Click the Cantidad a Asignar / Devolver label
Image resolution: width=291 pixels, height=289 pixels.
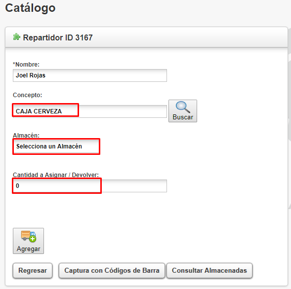pos(56,175)
